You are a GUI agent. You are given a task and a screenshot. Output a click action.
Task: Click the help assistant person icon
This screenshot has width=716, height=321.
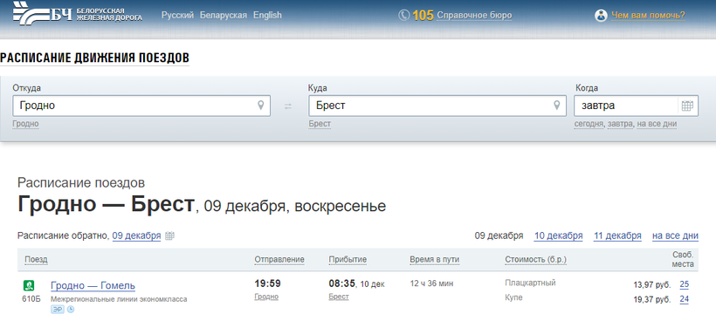pos(601,16)
